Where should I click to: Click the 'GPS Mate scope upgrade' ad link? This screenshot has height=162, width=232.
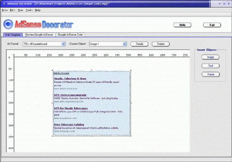(x=70, y=95)
